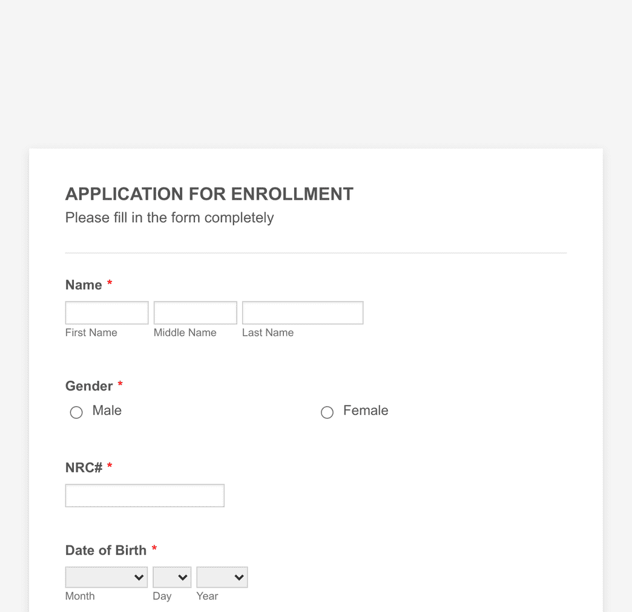This screenshot has height=612, width=632.
Task: Click the Name field label
Action: coord(84,285)
